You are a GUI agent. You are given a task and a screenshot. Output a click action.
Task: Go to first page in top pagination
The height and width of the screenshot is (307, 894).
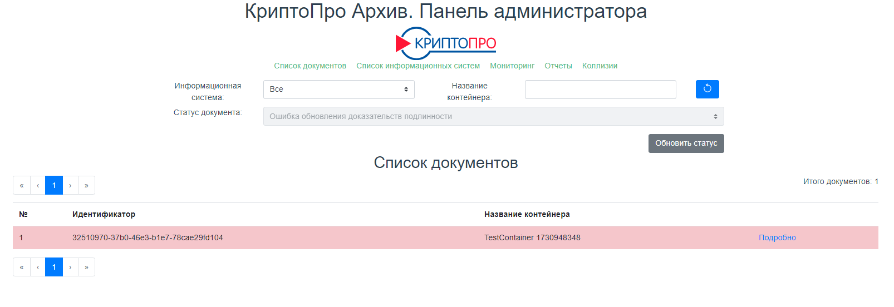[22, 185]
